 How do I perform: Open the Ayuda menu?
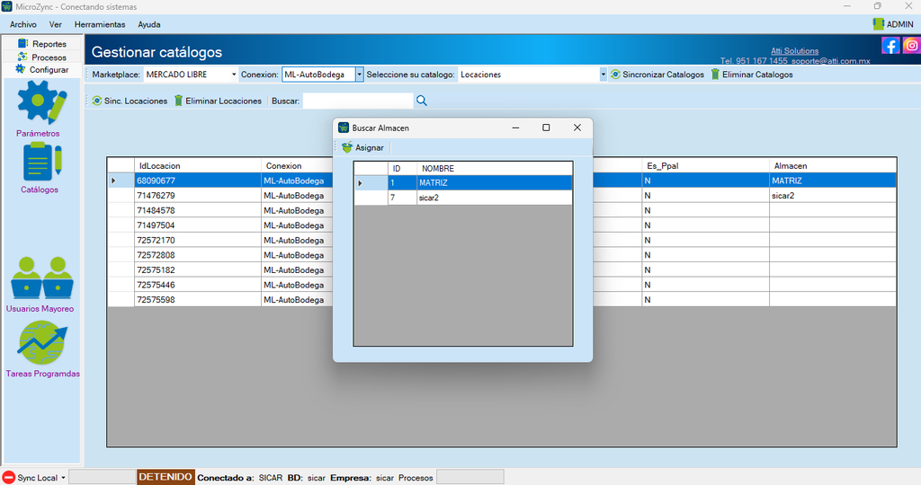point(149,24)
